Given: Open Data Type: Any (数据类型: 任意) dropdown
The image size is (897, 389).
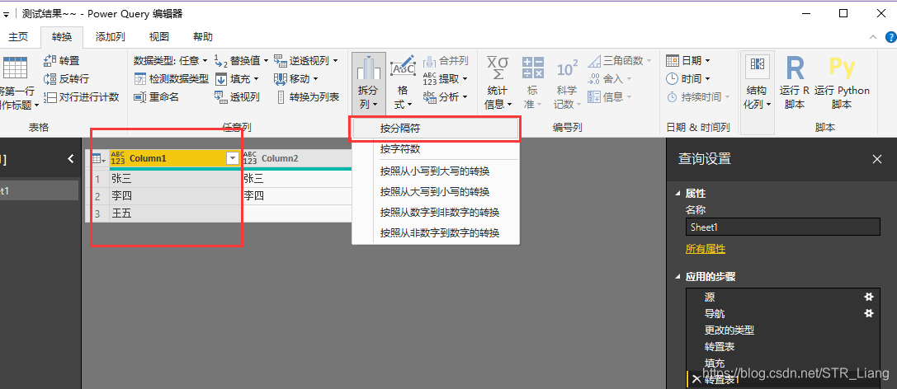Looking at the screenshot, I should pyautogui.click(x=171, y=60).
